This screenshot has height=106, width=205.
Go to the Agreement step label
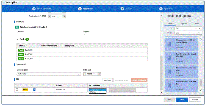tap(168, 9)
